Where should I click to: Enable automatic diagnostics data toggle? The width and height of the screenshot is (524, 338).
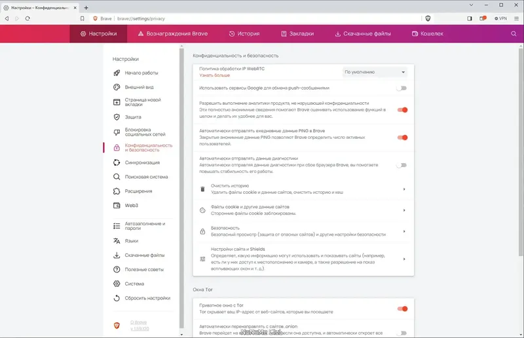402,165
